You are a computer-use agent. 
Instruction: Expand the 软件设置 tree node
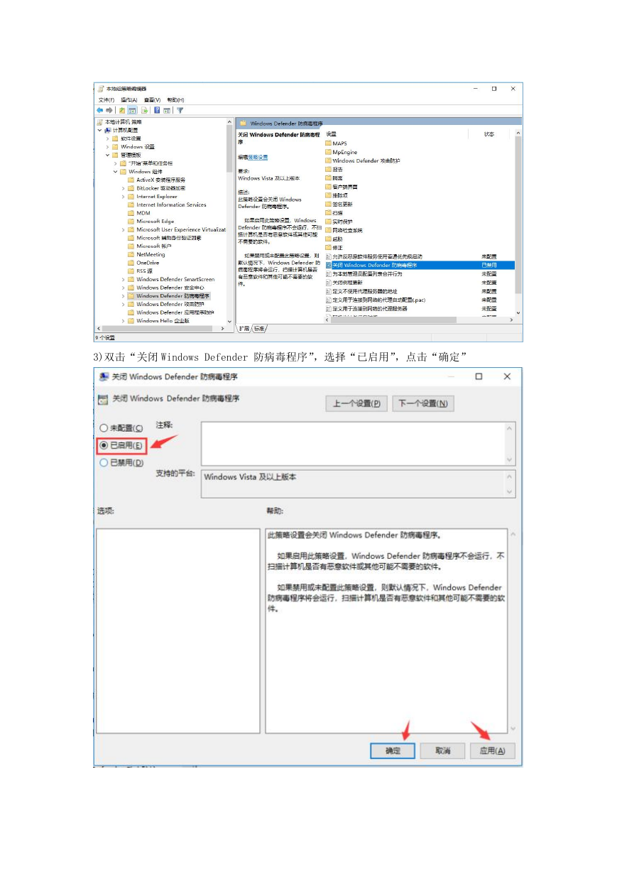(x=107, y=138)
